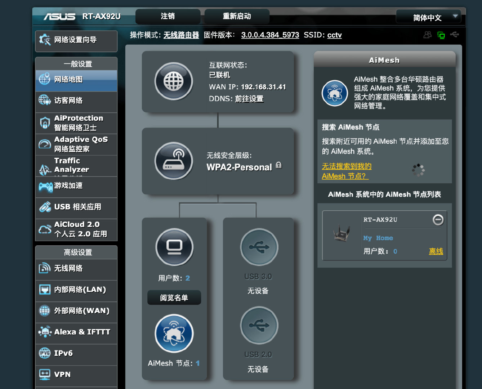Click the 注销 logout button
482x389 pixels.
coord(168,16)
